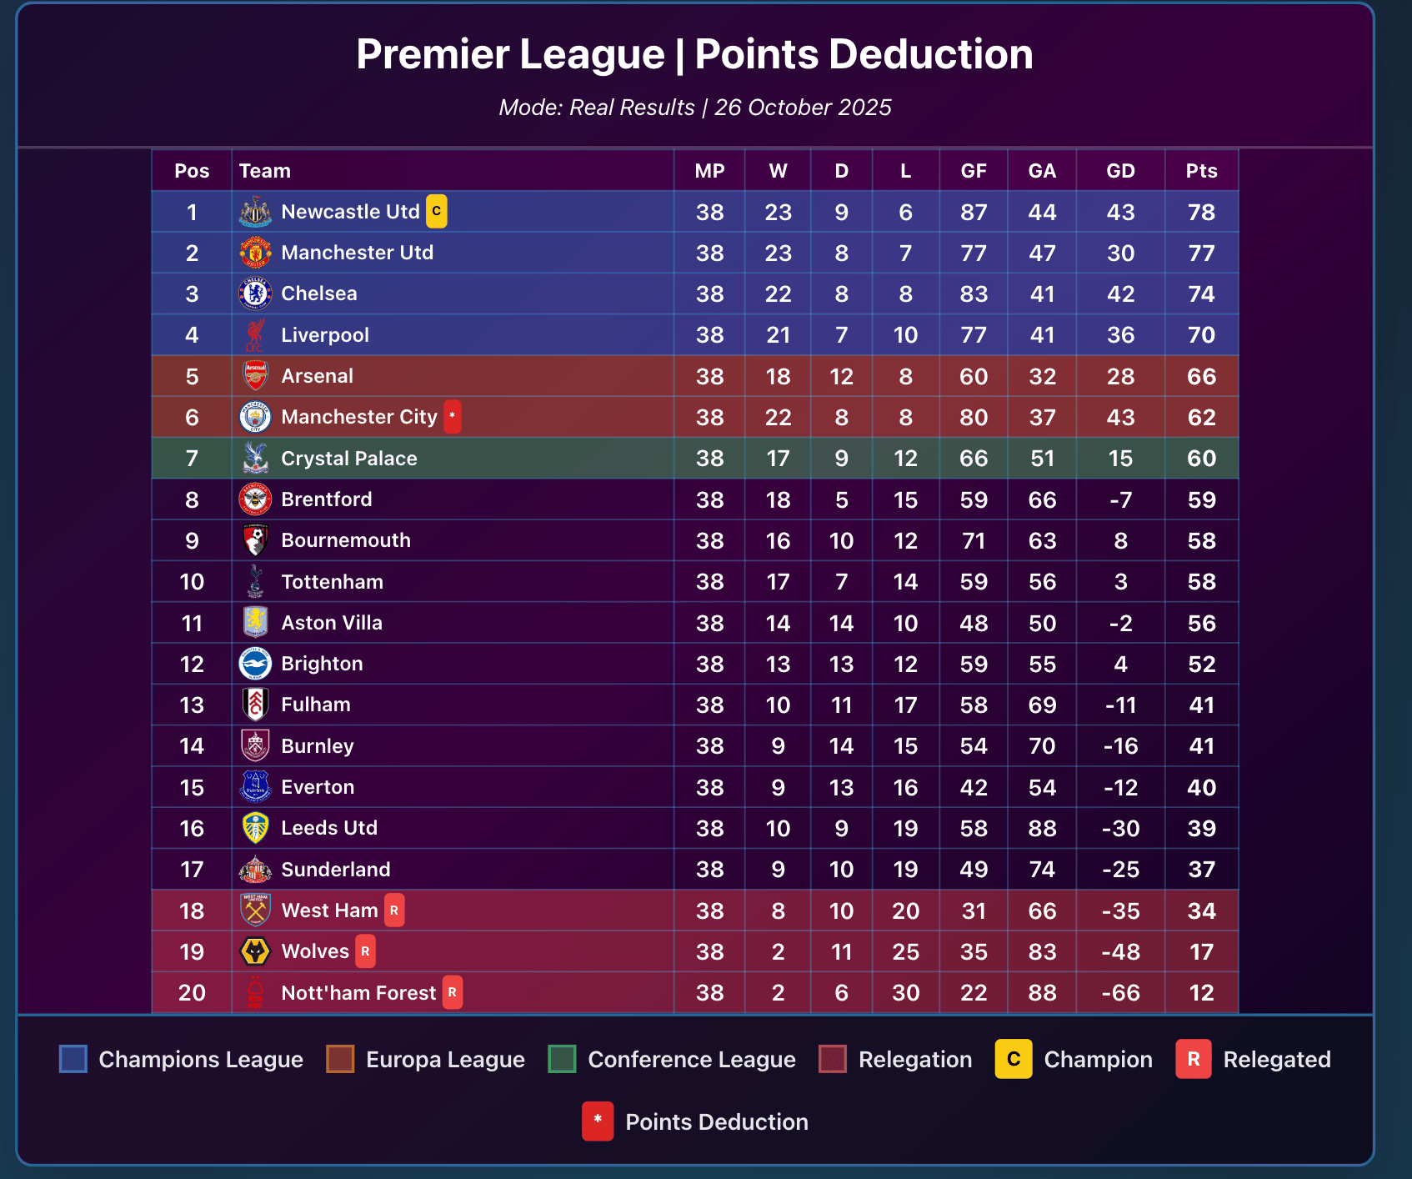Click the champion C badge next to Newcastle

tap(437, 211)
